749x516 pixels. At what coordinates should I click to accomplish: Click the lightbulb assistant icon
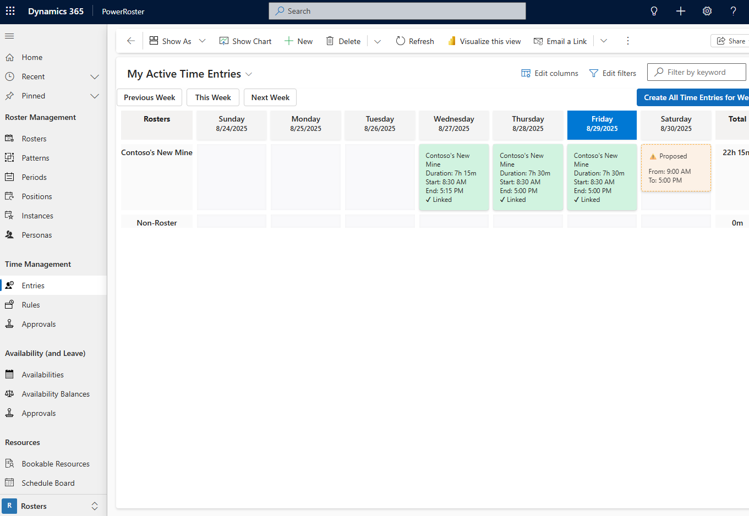click(x=654, y=11)
